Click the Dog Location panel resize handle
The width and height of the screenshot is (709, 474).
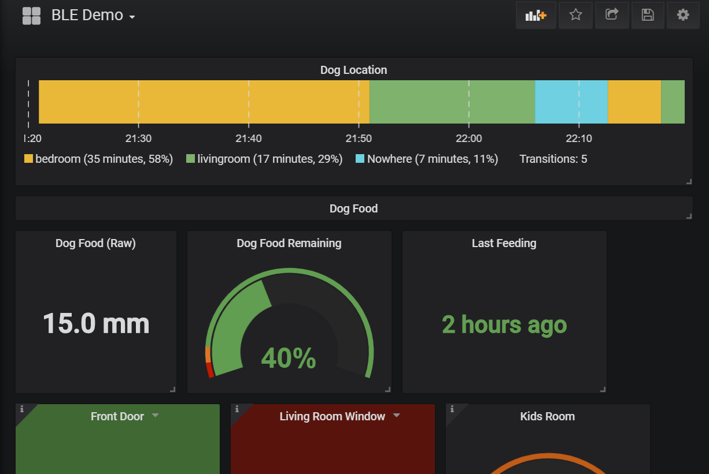pos(689,181)
